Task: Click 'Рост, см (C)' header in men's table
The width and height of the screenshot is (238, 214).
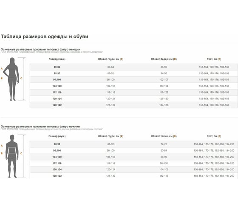Action: click(214, 136)
